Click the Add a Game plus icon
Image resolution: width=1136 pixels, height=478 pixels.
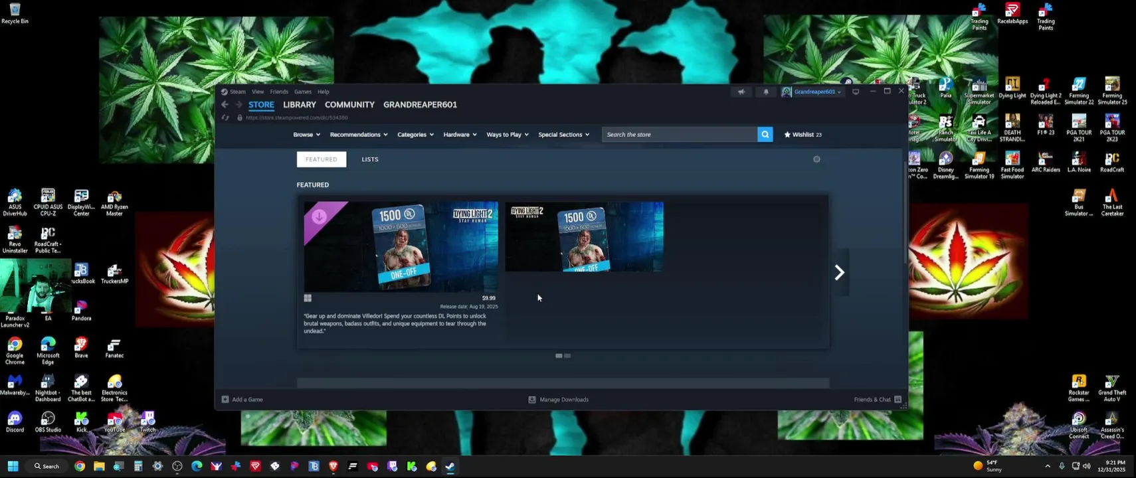[225, 400]
